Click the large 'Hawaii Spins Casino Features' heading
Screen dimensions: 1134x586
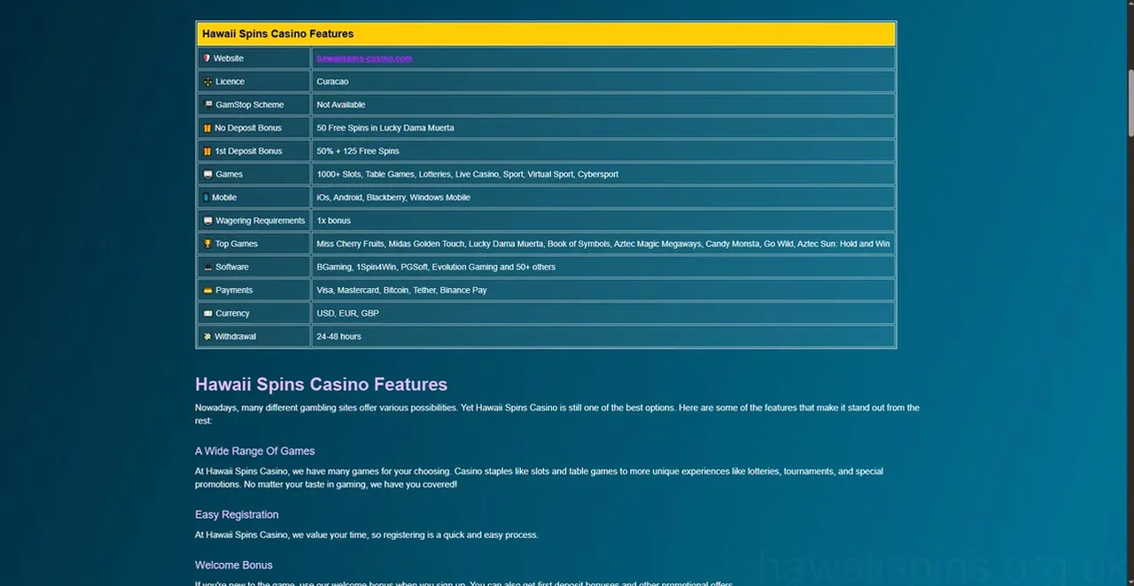[x=321, y=385]
